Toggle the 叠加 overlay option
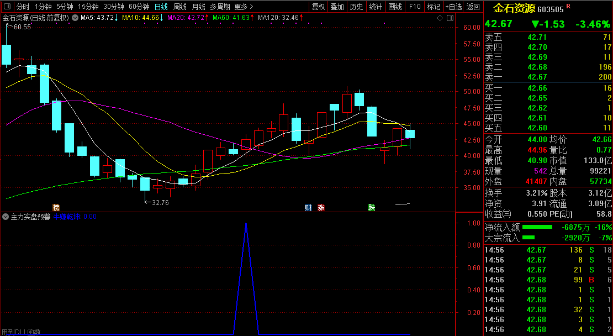This screenshot has height=336, width=613. pos(337,7)
